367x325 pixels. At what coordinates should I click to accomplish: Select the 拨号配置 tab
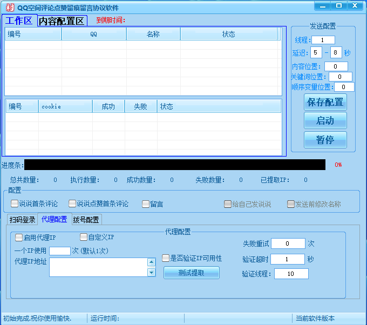coord(86,220)
